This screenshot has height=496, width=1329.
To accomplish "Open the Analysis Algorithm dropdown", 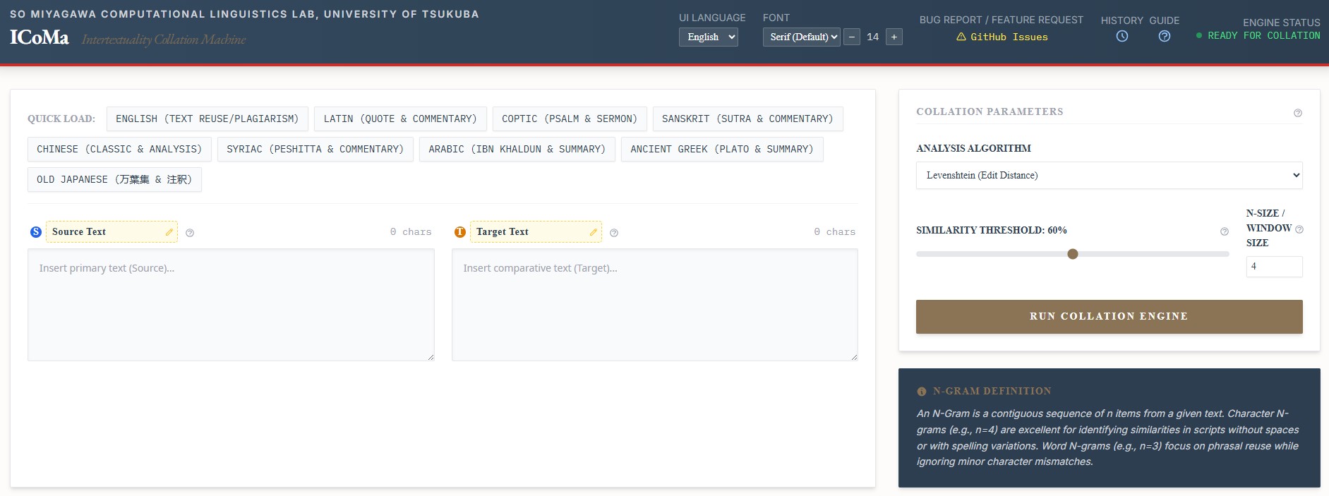I will click(1109, 175).
